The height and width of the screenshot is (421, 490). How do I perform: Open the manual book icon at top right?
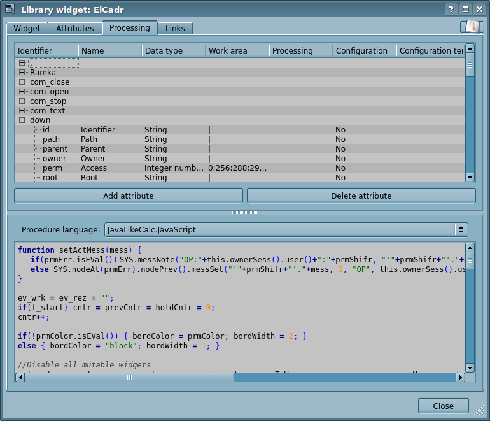(x=472, y=27)
